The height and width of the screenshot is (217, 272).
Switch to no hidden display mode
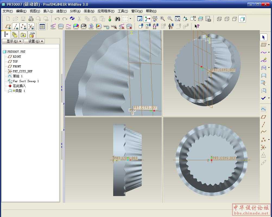point(235,19)
